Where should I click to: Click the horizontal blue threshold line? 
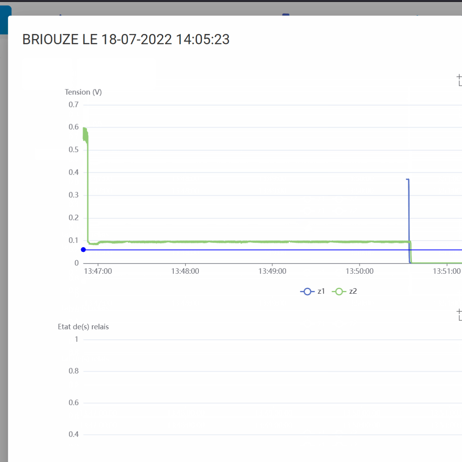[234, 250]
